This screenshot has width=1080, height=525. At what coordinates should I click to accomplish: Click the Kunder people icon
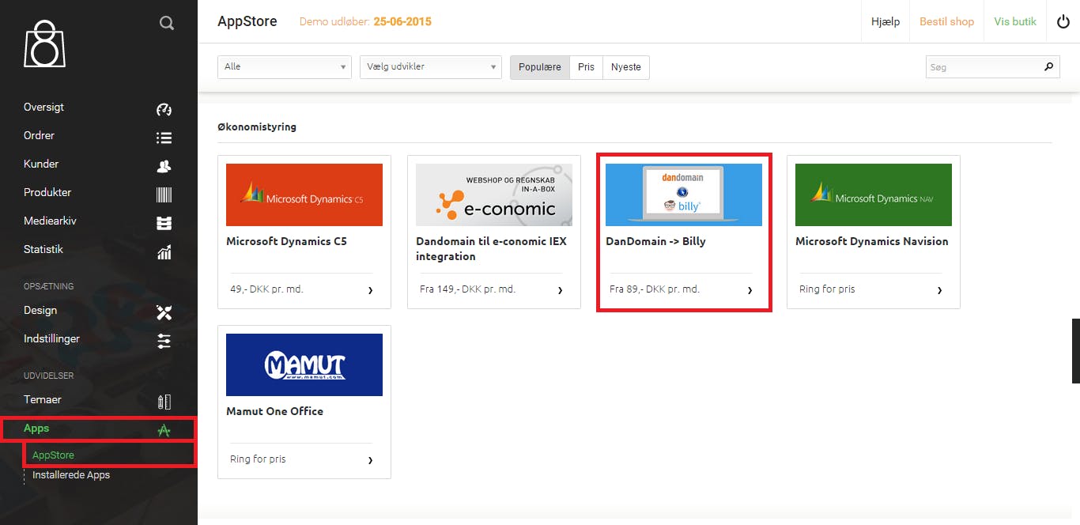[164, 166]
